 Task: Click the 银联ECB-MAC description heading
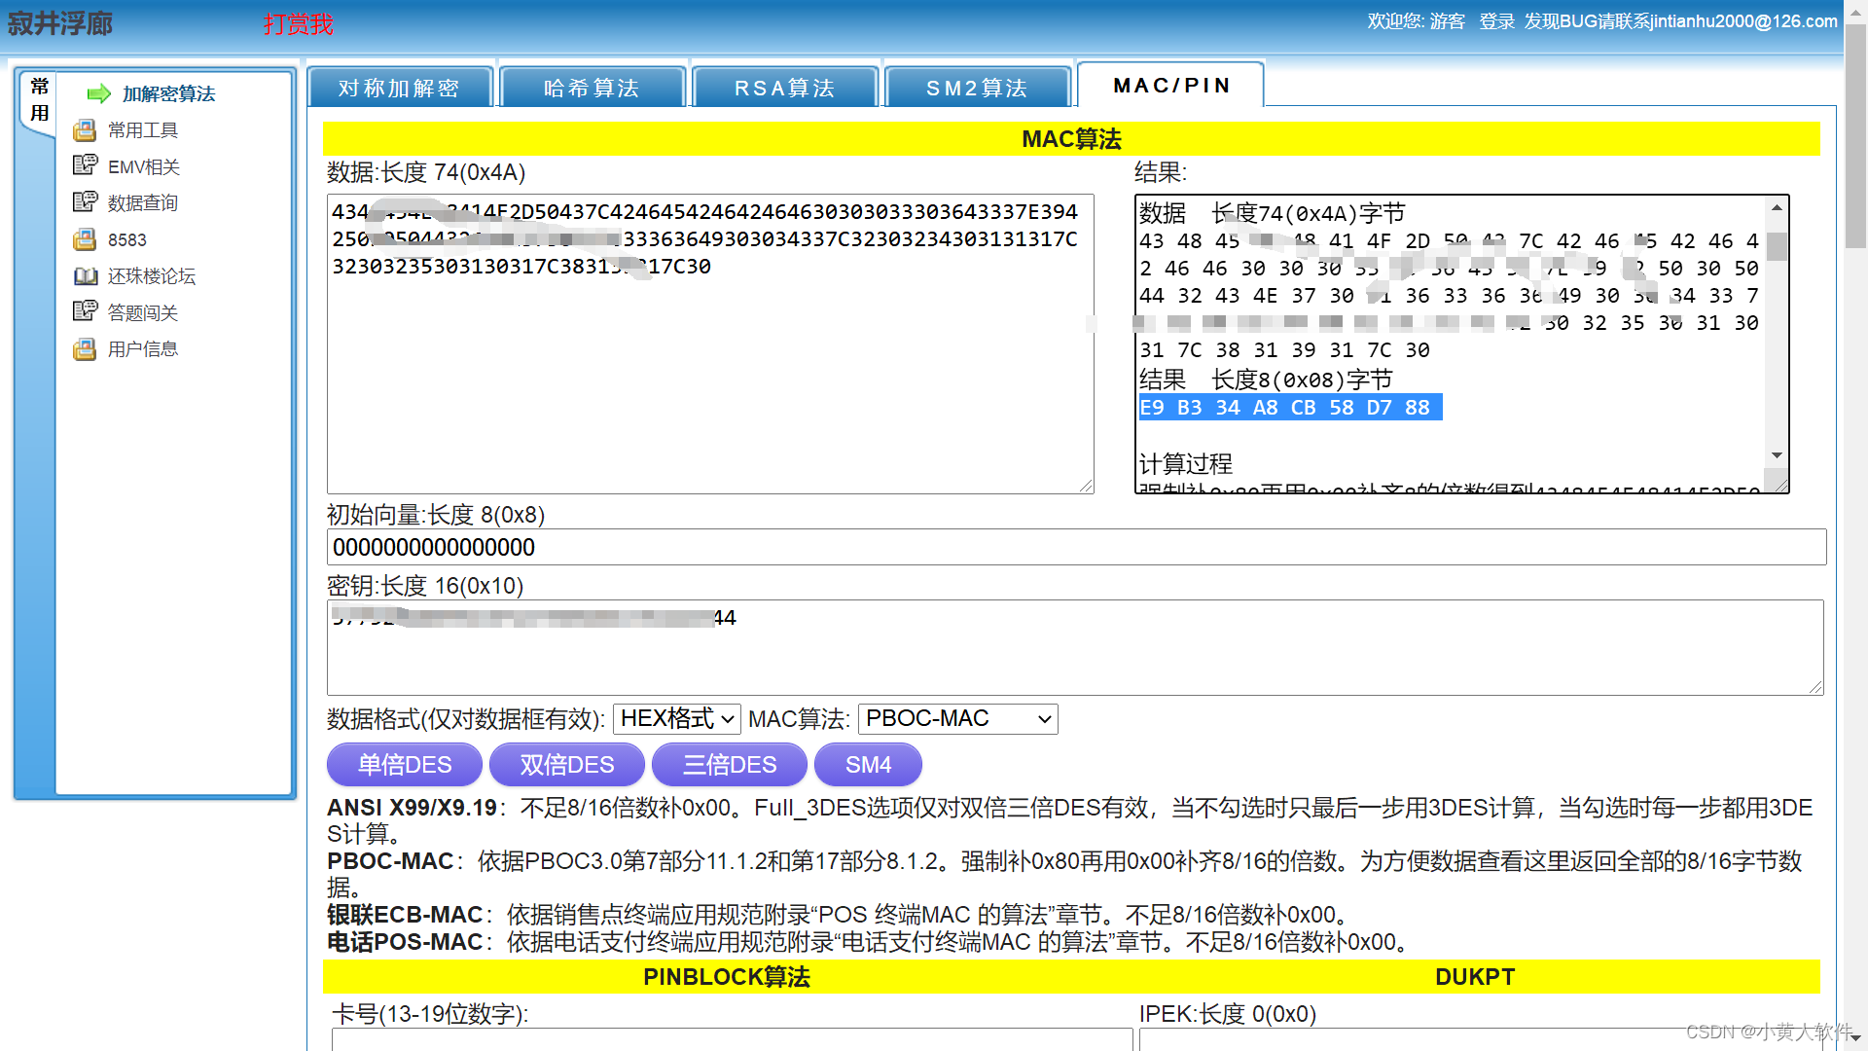click(x=405, y=915)
